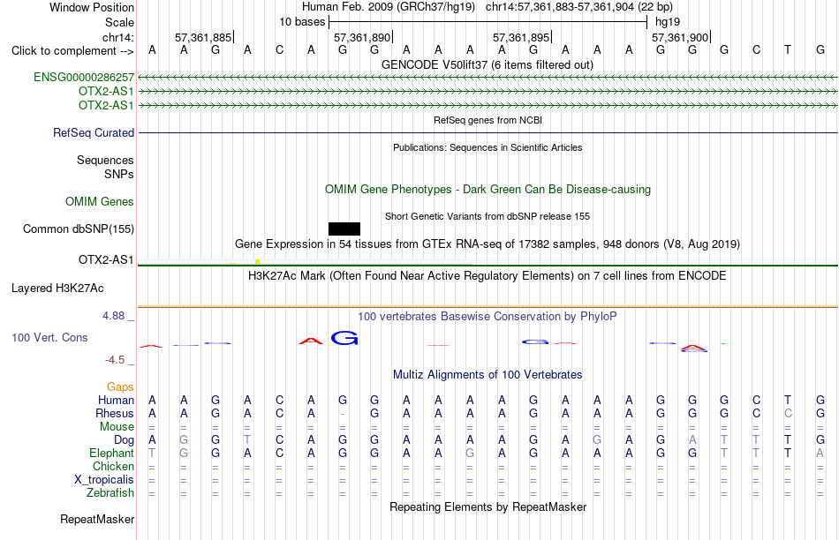Click 100 vertebrates Basewise Conservation by PhyloP title

pyautogui.click(x=488, y=317)
